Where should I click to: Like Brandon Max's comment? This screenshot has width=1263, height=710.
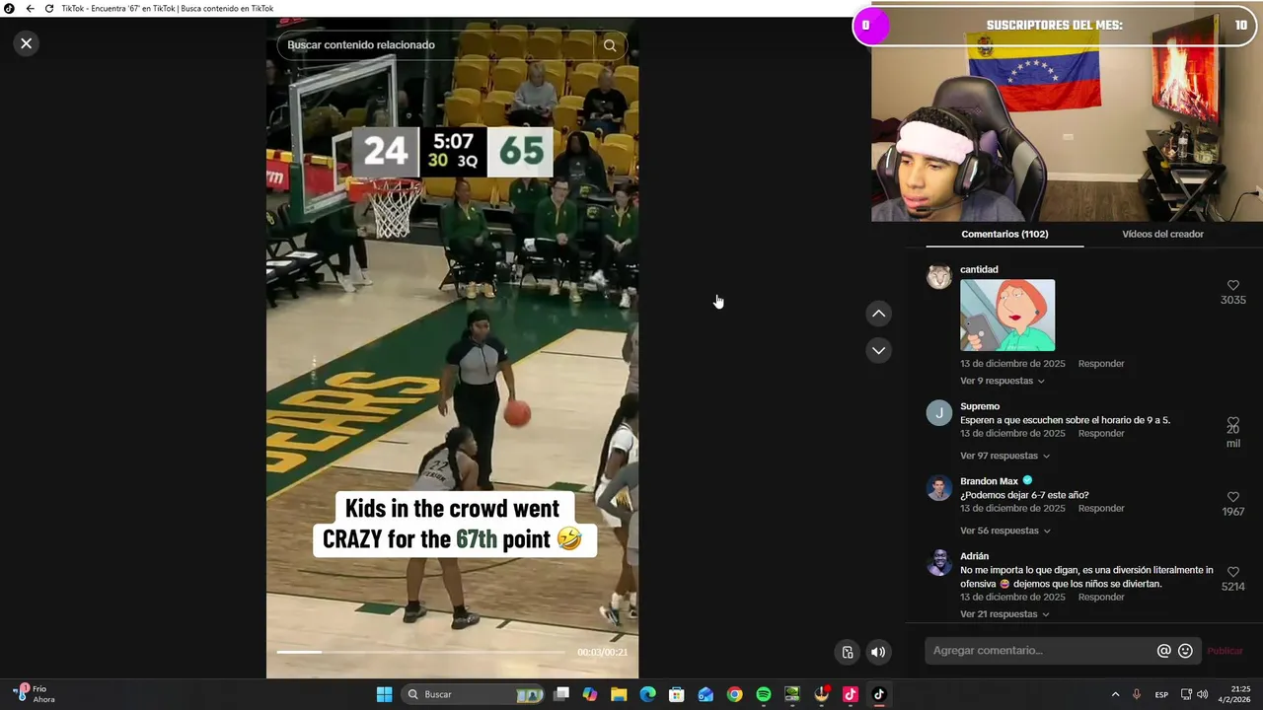point(1232,497)
